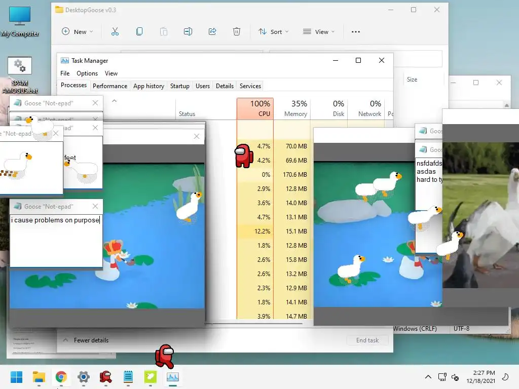Switch to the App history tab
This screenshot has height=389, width=519.
[x=149, y=86]
